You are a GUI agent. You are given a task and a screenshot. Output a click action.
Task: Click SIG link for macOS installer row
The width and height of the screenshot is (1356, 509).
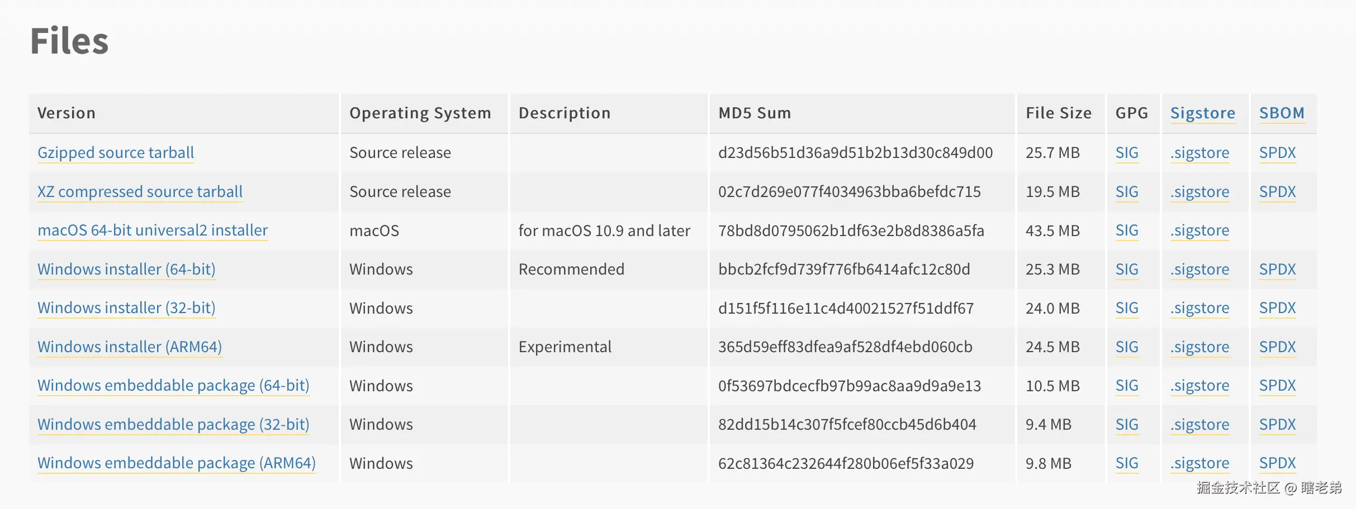[x=1127, y=230]
